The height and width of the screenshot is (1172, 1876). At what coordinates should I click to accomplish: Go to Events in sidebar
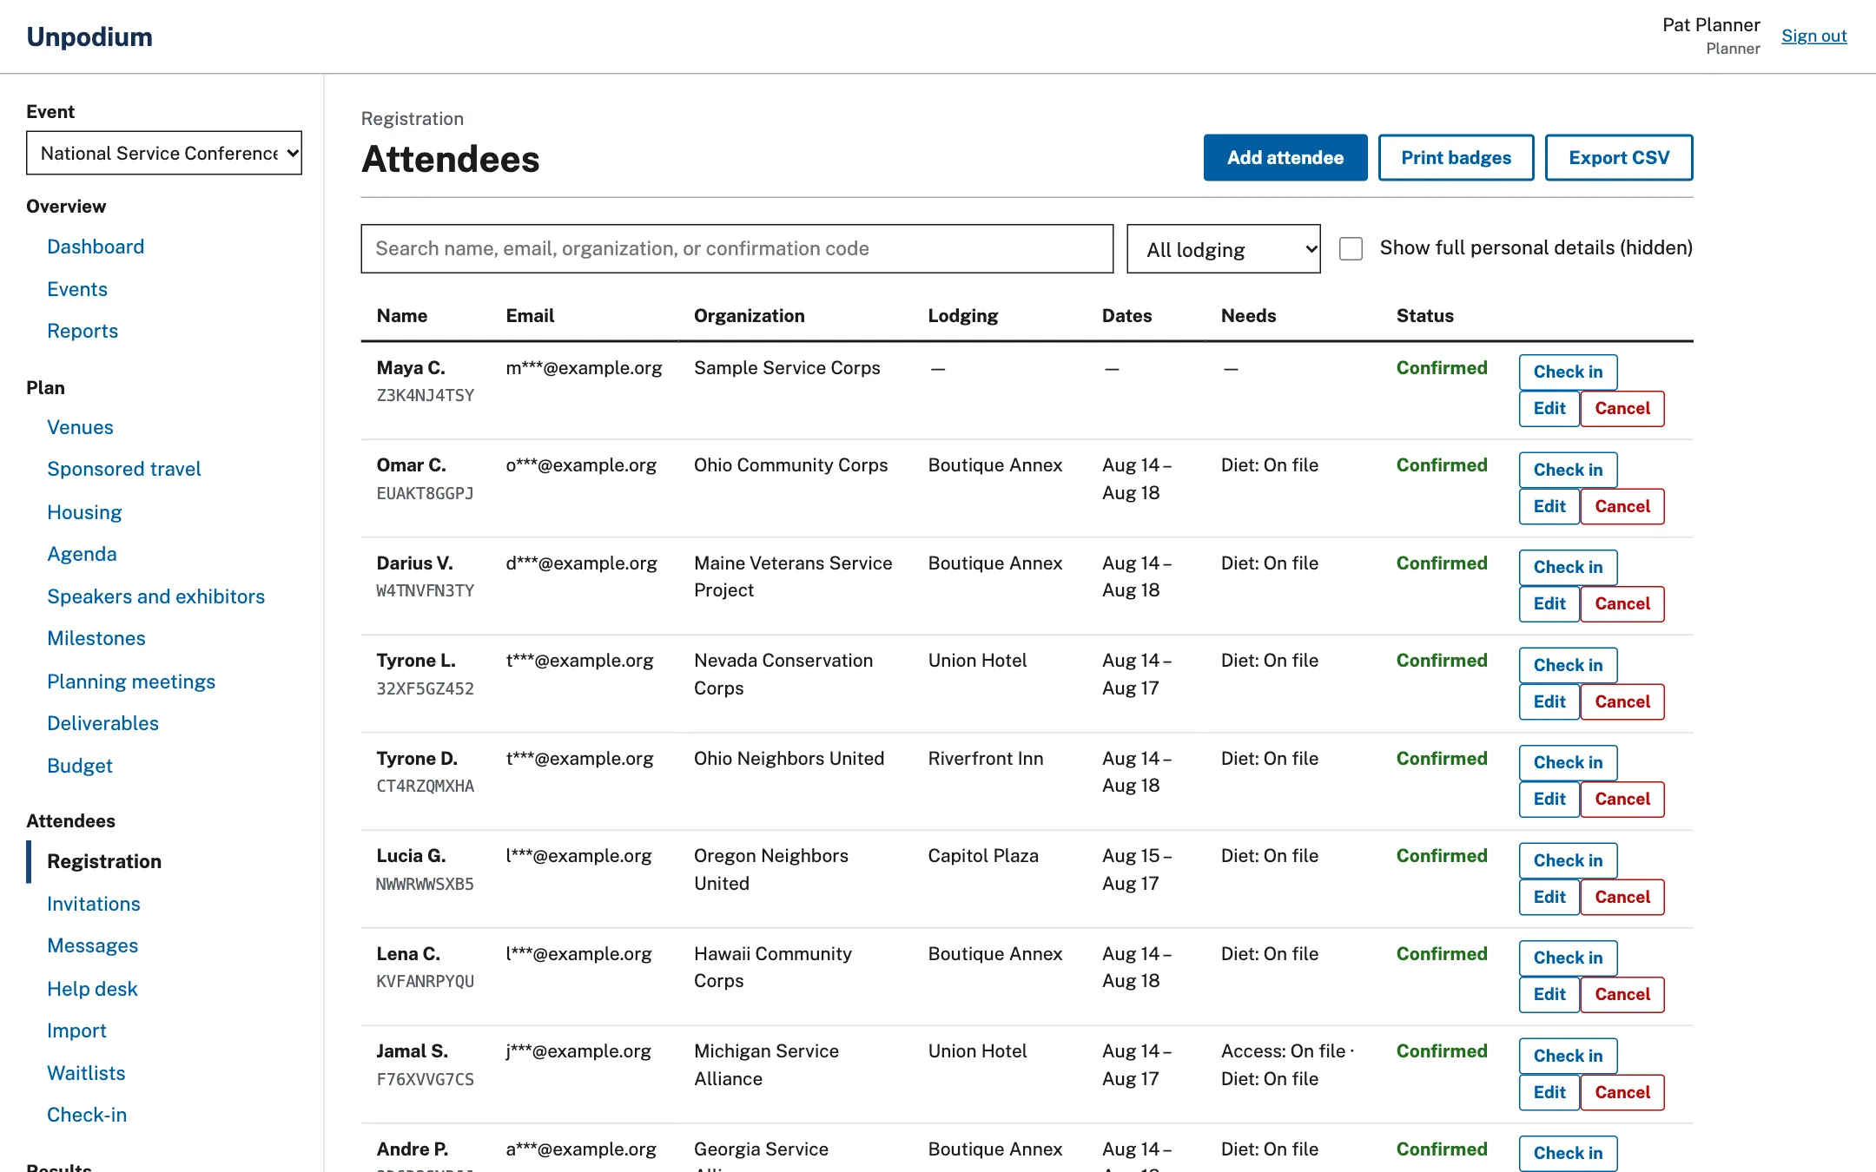point(77,289)
